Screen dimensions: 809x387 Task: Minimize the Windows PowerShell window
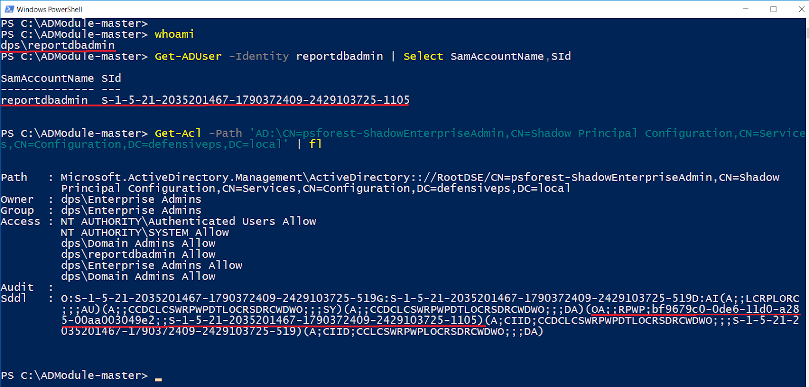pos(746,9)
